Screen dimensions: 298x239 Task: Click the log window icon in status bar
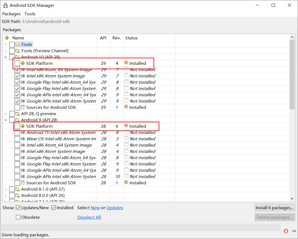[x=294, y=231]
